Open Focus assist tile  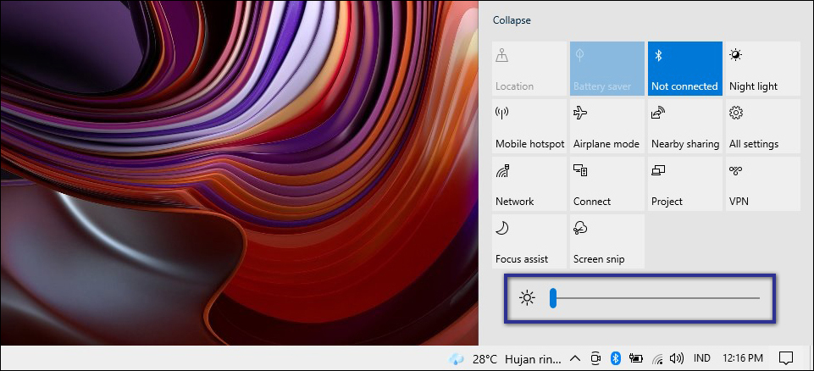click(529, 241)
